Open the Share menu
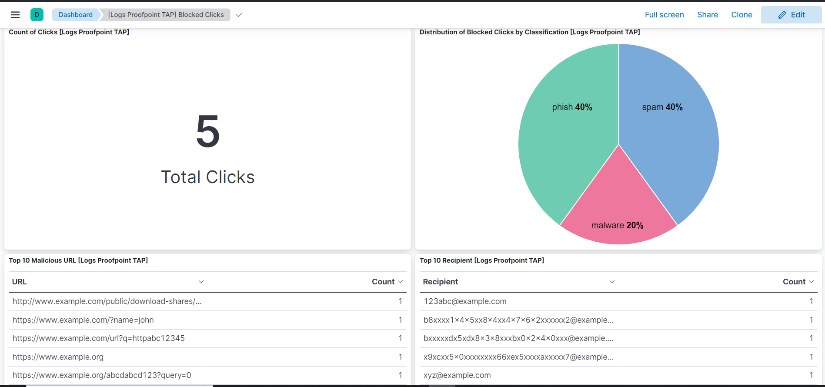This screenshot has height=387, width=825. (707, 15)
